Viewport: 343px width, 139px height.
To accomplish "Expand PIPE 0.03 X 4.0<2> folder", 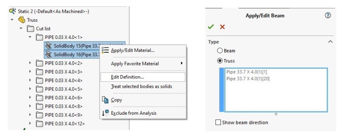I will 30,63.
